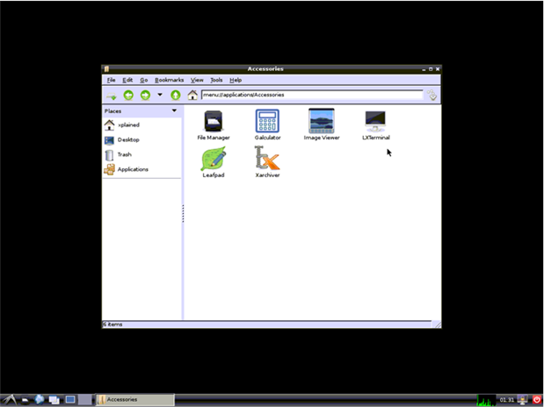Open the Edit menu
Viewport: 544px width, 407px height.
(127, 80)
